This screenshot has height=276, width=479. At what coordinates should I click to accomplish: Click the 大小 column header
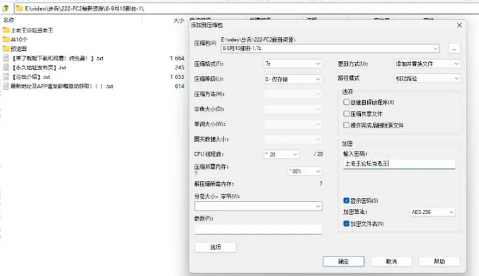(x=179, y=20)
